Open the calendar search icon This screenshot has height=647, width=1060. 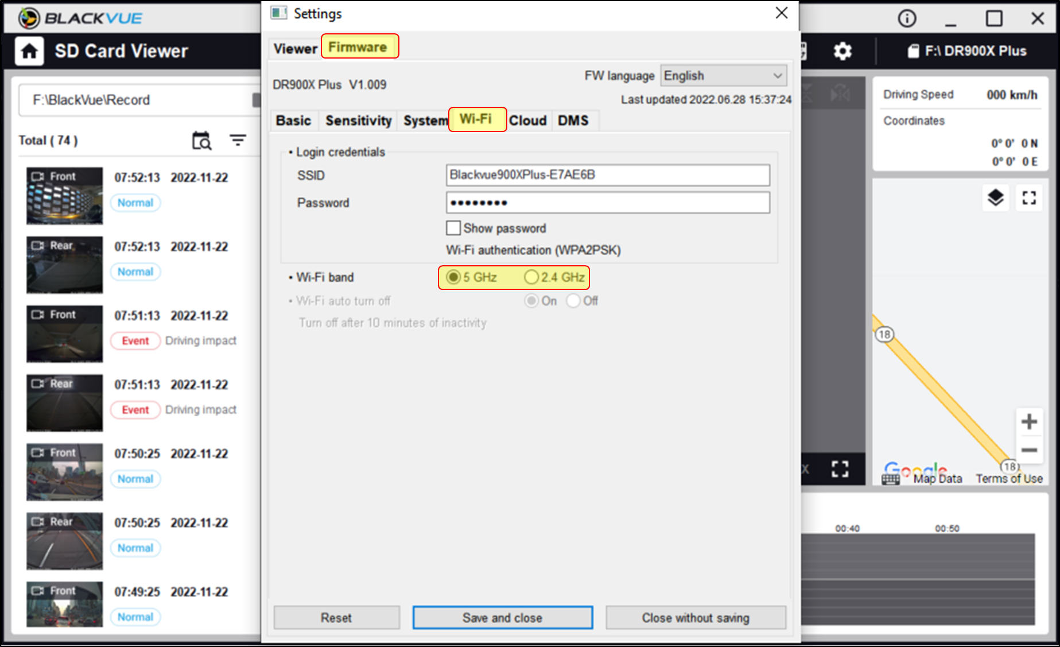[201, 140]
